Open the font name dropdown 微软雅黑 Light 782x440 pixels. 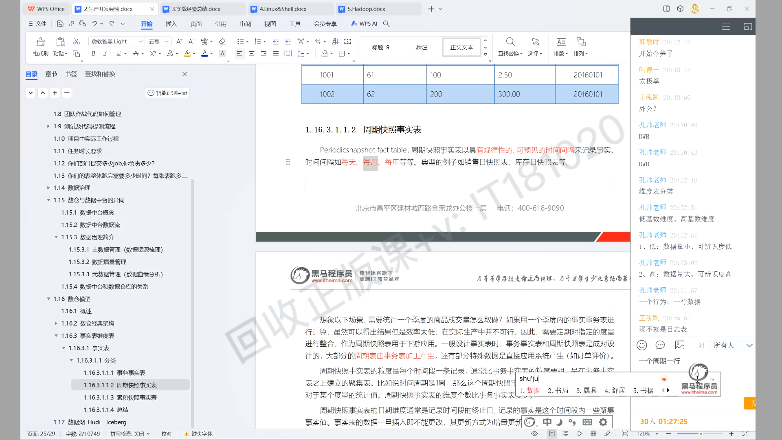pos(141,41)
